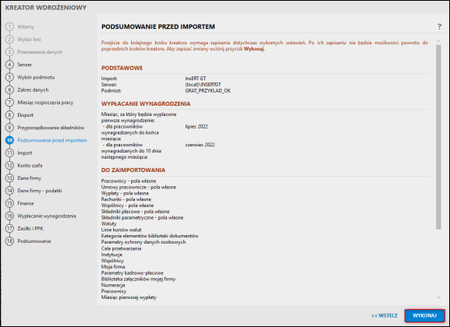Go back with the WSTECZ link
450x327 pixels.
[x=384, y=315]
